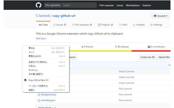174x108 pixels.
Task: Click the Add topics link
Action: tap(41, 38)
